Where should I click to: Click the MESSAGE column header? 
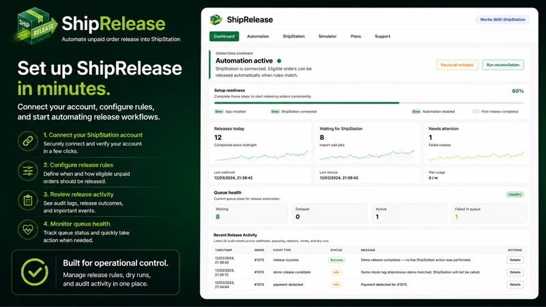368,250
